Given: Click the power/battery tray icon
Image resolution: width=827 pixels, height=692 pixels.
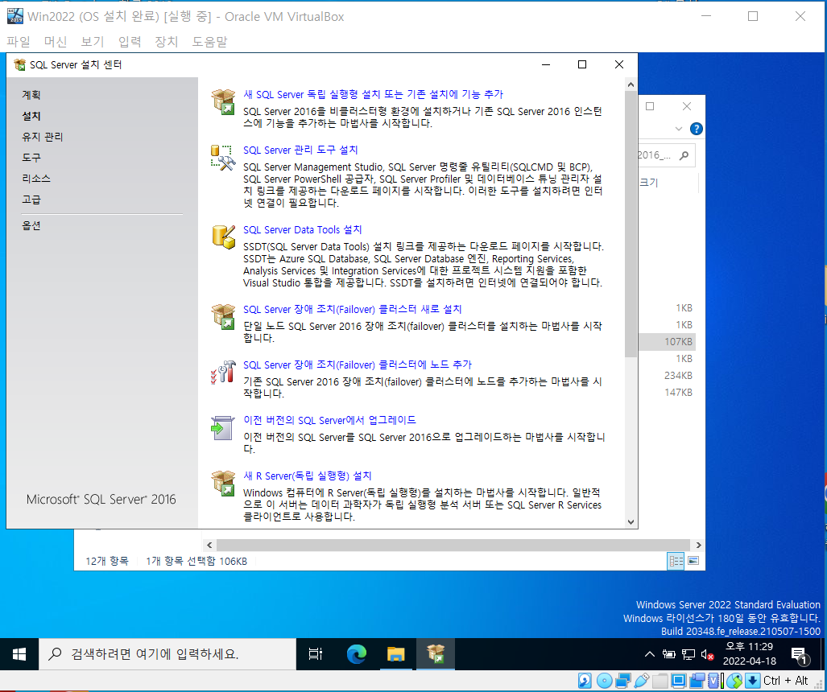Looking at the screenshot, I should [x=669, y=654].
